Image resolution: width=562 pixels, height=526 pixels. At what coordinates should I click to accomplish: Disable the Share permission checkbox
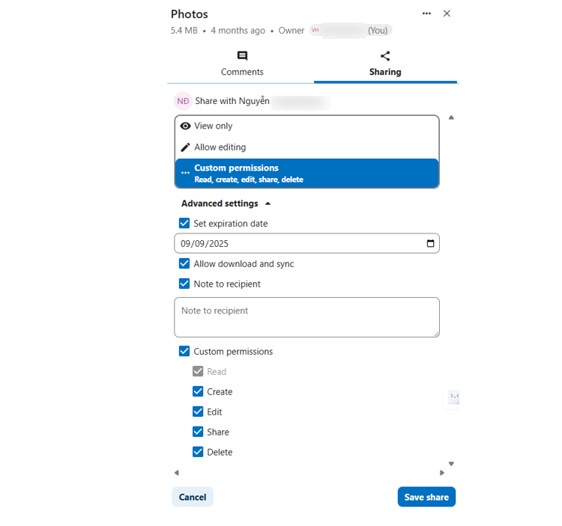point(198,432)
